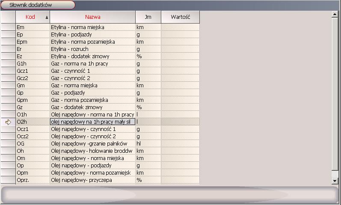
Task: Select the 'G1h' code cell
Action: point(33,63)
